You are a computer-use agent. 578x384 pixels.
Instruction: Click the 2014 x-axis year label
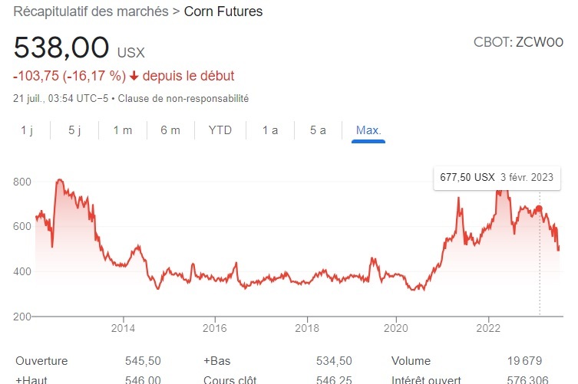click(123, 329)
